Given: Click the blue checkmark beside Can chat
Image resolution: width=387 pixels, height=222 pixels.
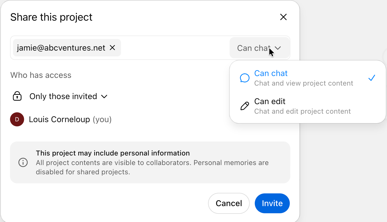Looking at the screenshot, I should (x=372, y=78).
